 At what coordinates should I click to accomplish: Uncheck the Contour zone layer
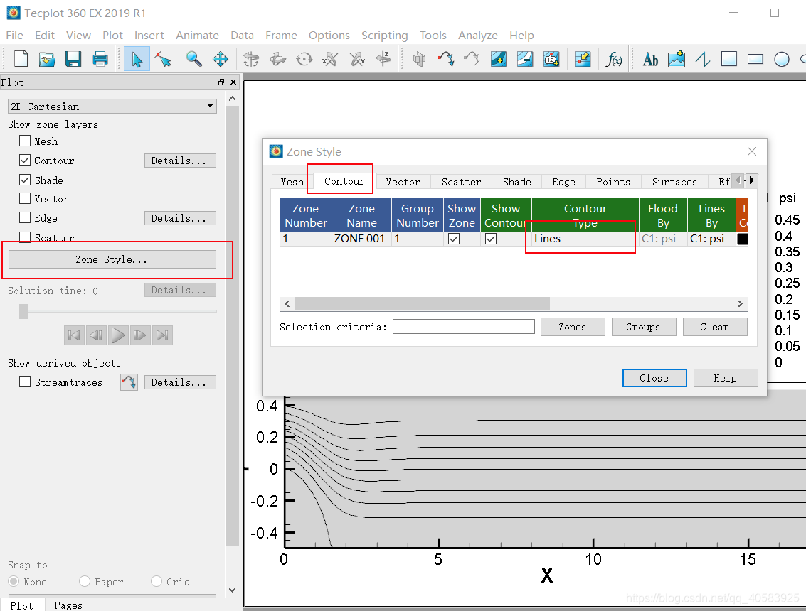point(25,160)
